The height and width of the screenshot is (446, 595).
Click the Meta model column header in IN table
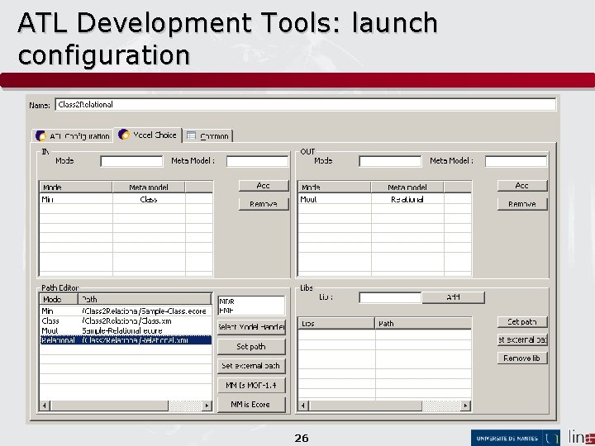[x=149, y=187]
